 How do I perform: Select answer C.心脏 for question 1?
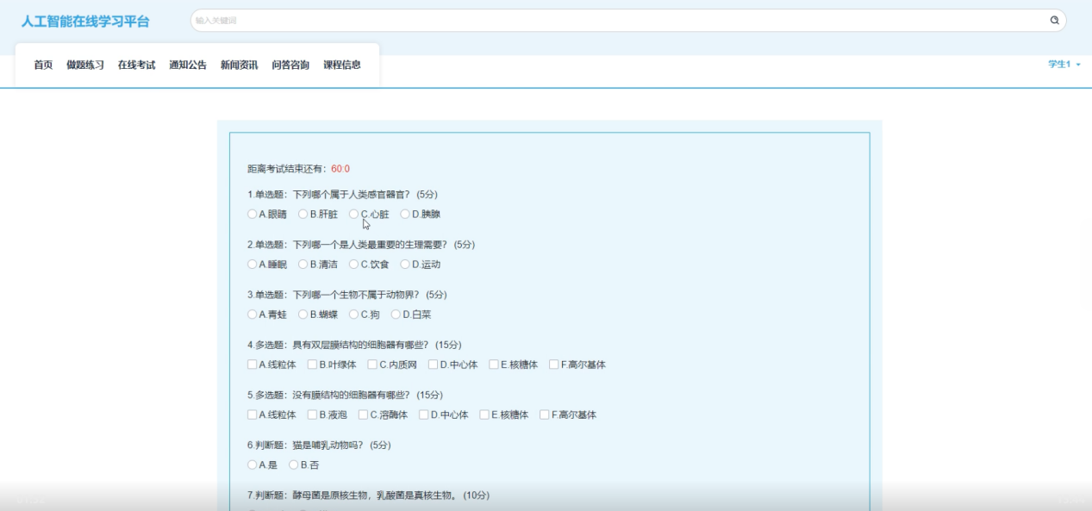(354, 214)
